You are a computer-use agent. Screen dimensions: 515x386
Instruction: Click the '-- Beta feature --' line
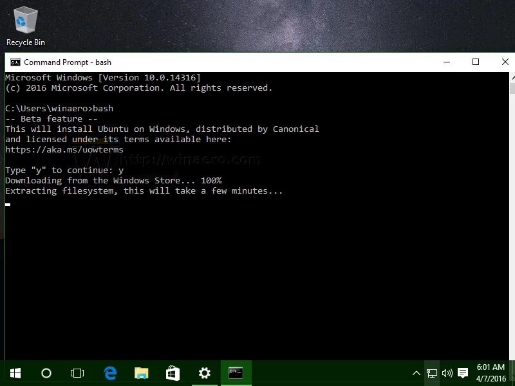pyautogui.click(x=51, y=118)
